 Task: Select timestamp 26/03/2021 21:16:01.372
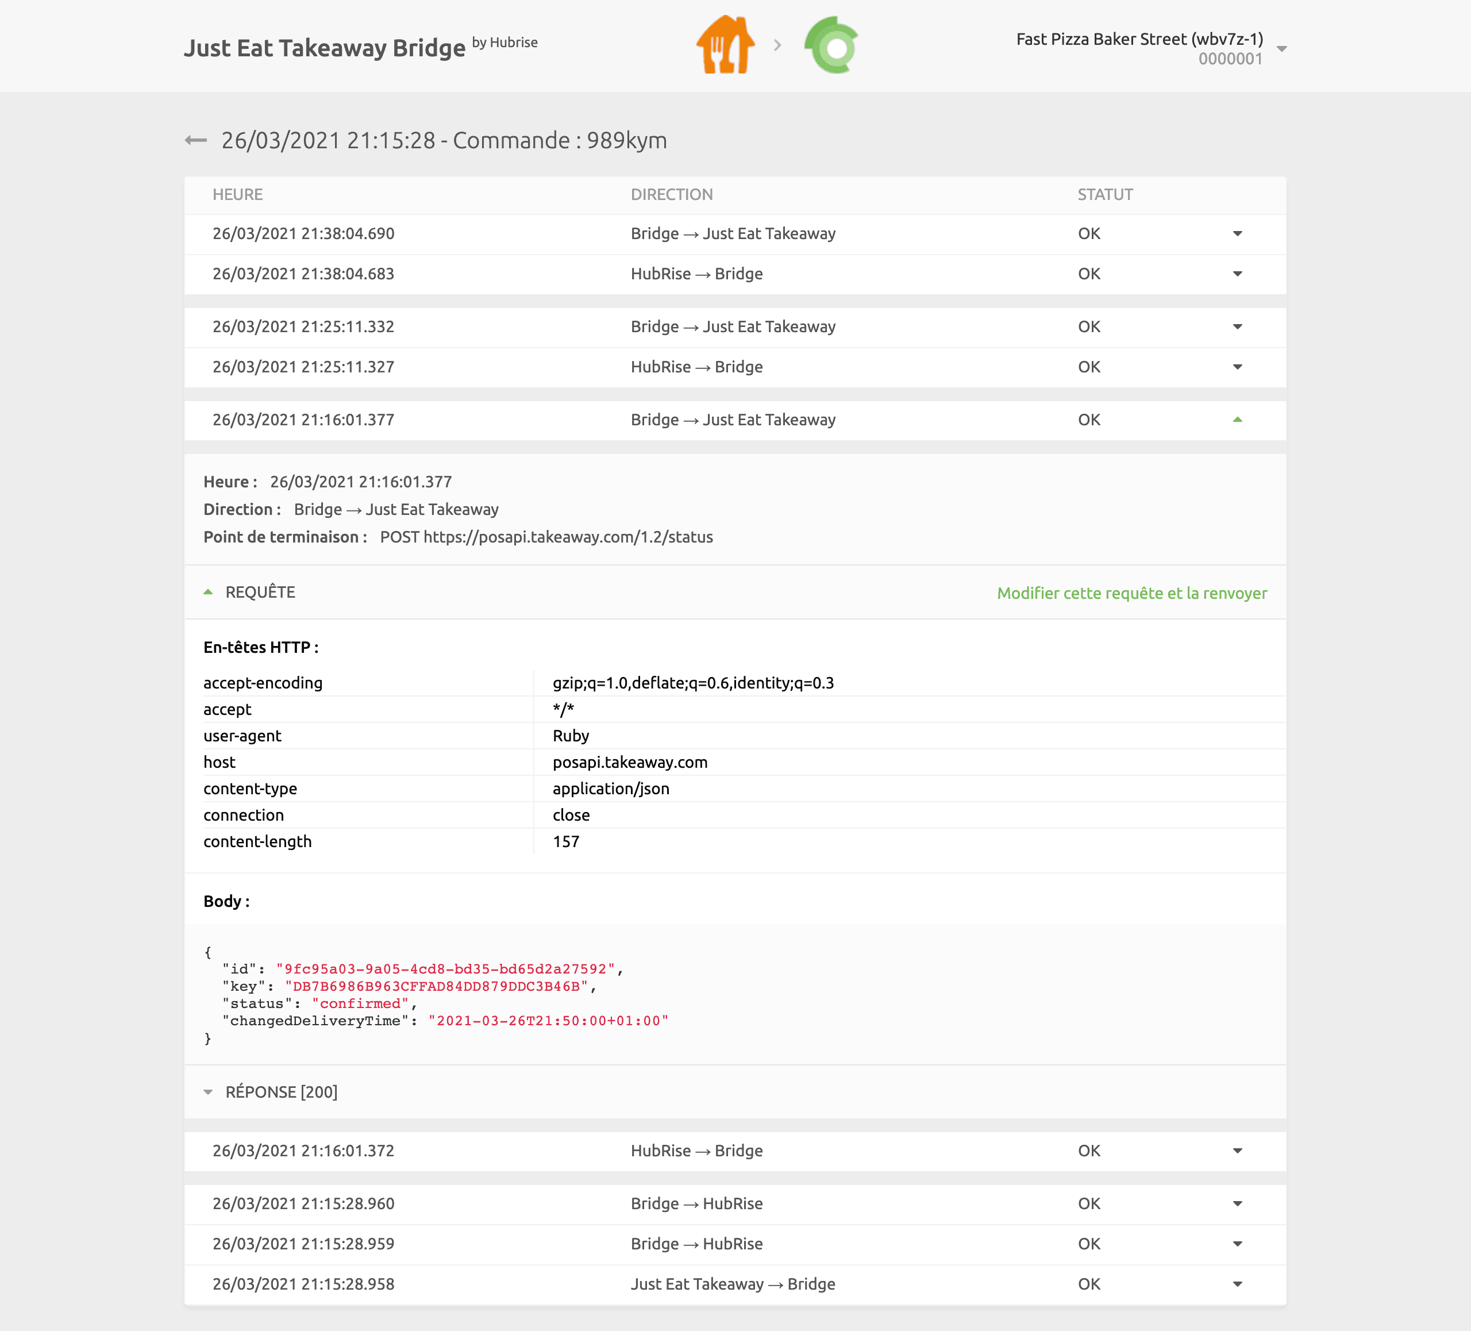[x=303, y=1151]
